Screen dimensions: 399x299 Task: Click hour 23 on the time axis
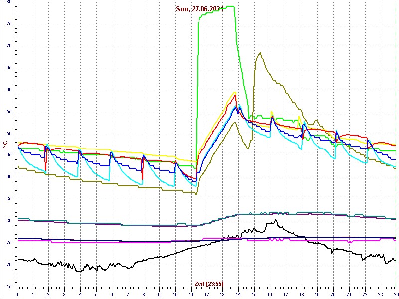pos(380,294)
